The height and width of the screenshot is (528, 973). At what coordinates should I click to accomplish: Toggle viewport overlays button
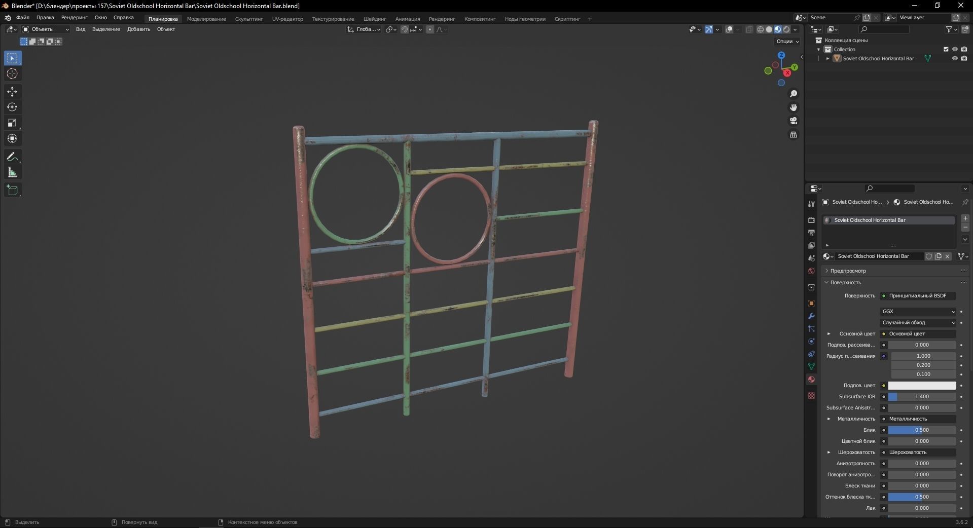[729, 29]
